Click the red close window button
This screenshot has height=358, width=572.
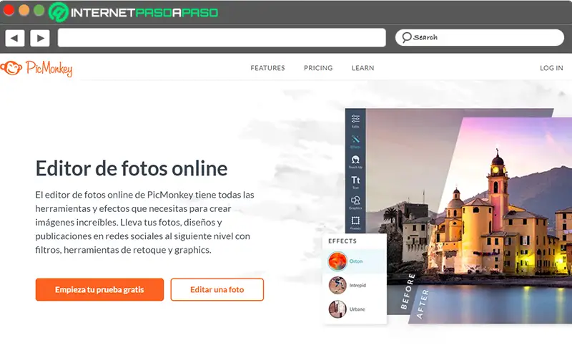coord(9,11)
